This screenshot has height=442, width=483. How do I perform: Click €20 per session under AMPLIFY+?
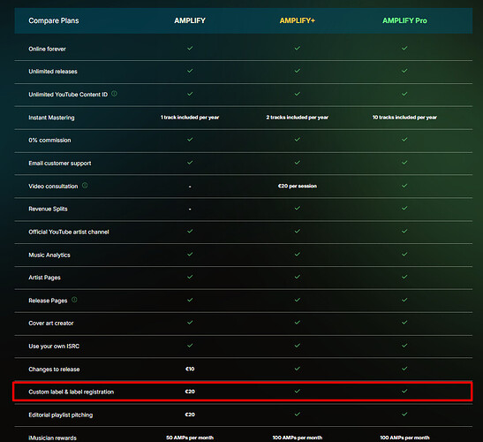pyautogui.click(x=298, y=186)
